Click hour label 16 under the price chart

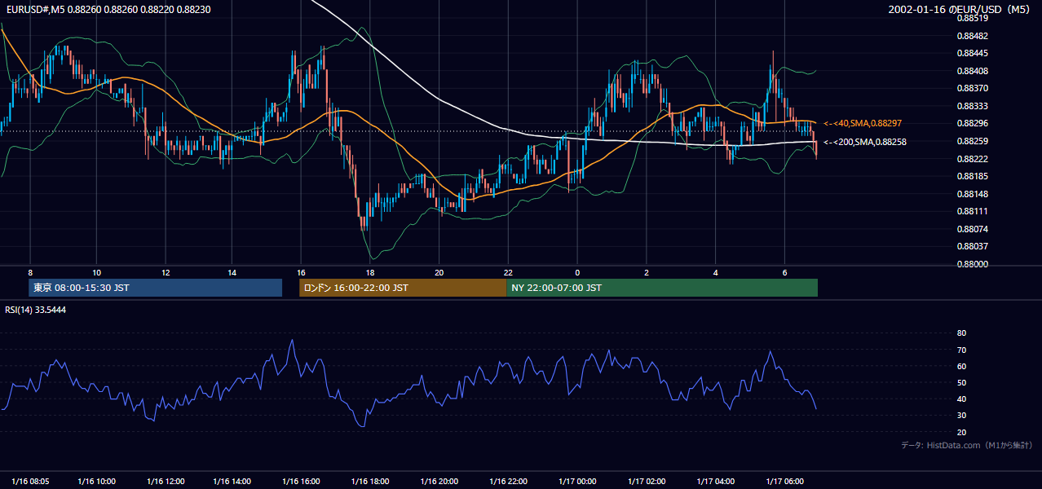coord(301,272)
